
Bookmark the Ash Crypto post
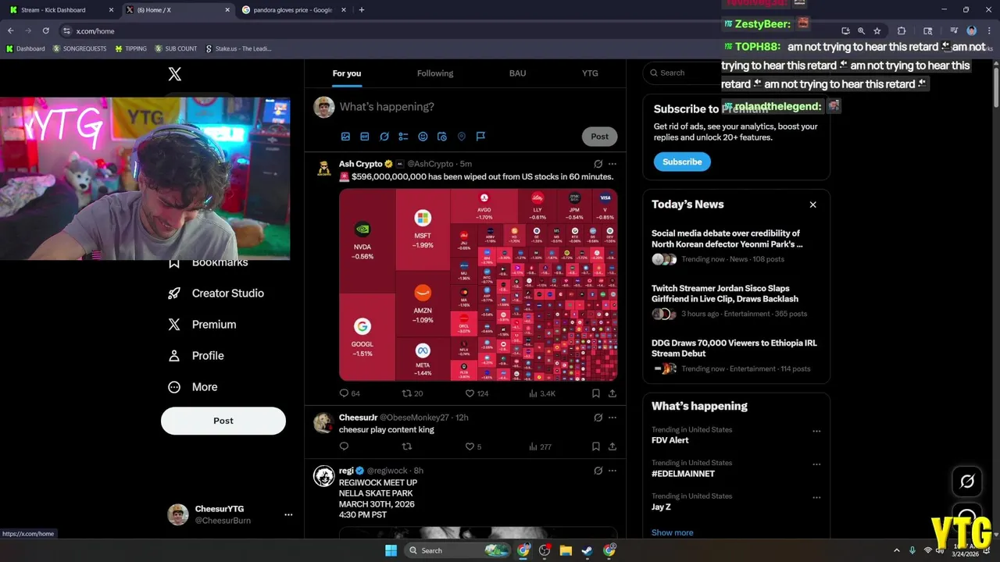(x=596, y=393)
